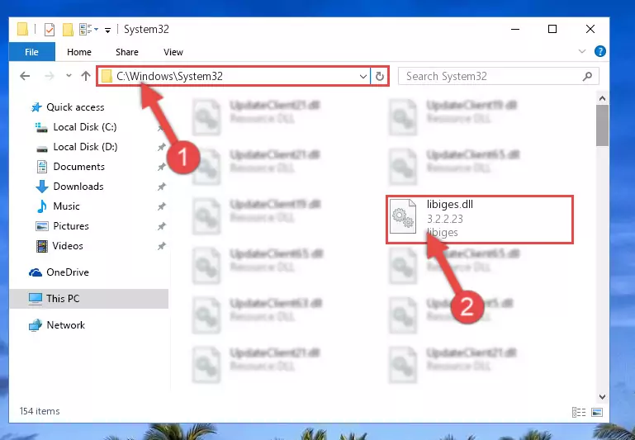The image size is (635, 440).
Task: Click the pin icon next to Documents
Action: pos(162,167)
